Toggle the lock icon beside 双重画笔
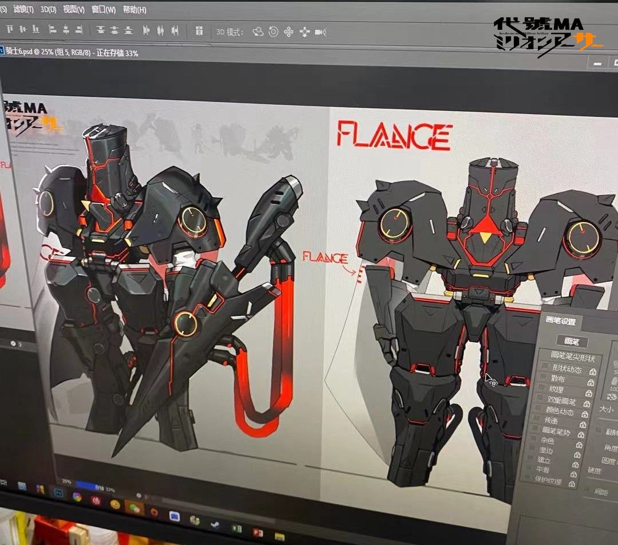 point(587,403)
